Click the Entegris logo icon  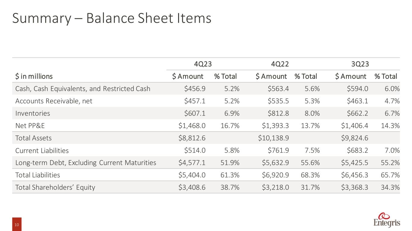pos(387,220)
